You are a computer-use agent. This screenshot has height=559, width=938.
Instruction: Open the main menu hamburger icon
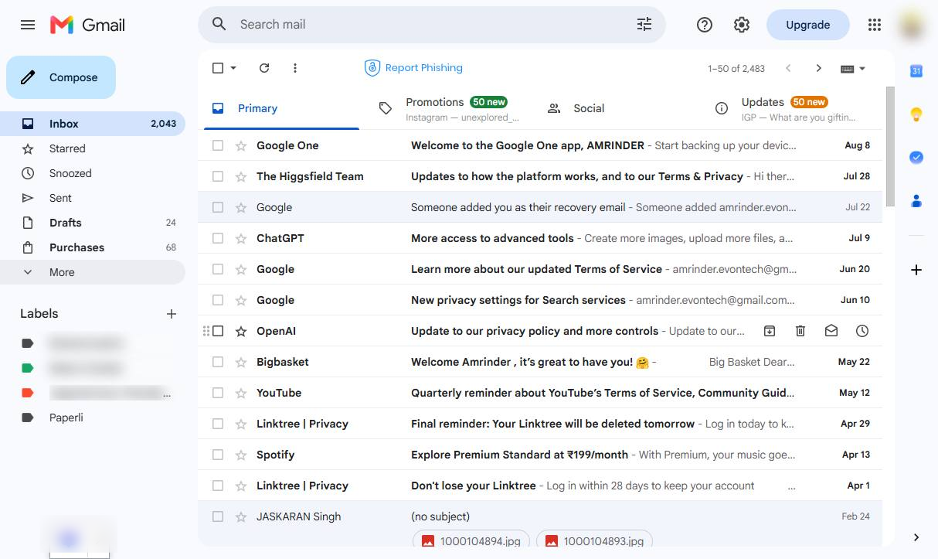tap(28, 25)
